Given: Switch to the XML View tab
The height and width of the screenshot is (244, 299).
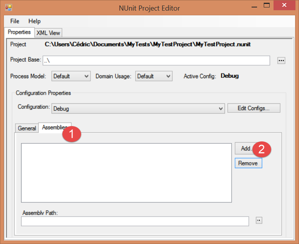Looking at the screenshot, I should [48, 33].
